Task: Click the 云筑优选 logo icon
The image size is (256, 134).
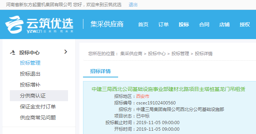Action: 14,24
